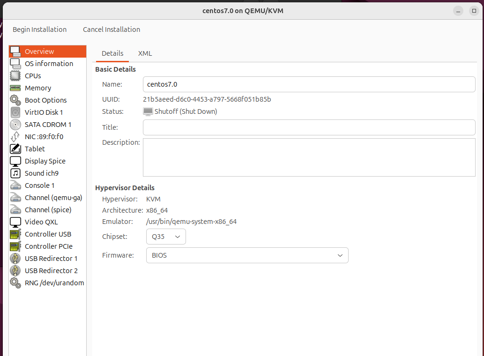Click the emulator path /usr/bin/qemu-system-x86_64
Viewport: 484px width, 356px height.
point(191,222)
